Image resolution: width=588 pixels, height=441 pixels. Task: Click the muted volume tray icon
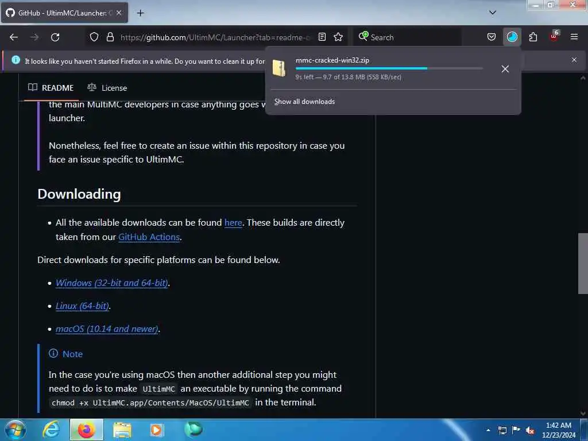pyautogui.click(x=530, y=430)
